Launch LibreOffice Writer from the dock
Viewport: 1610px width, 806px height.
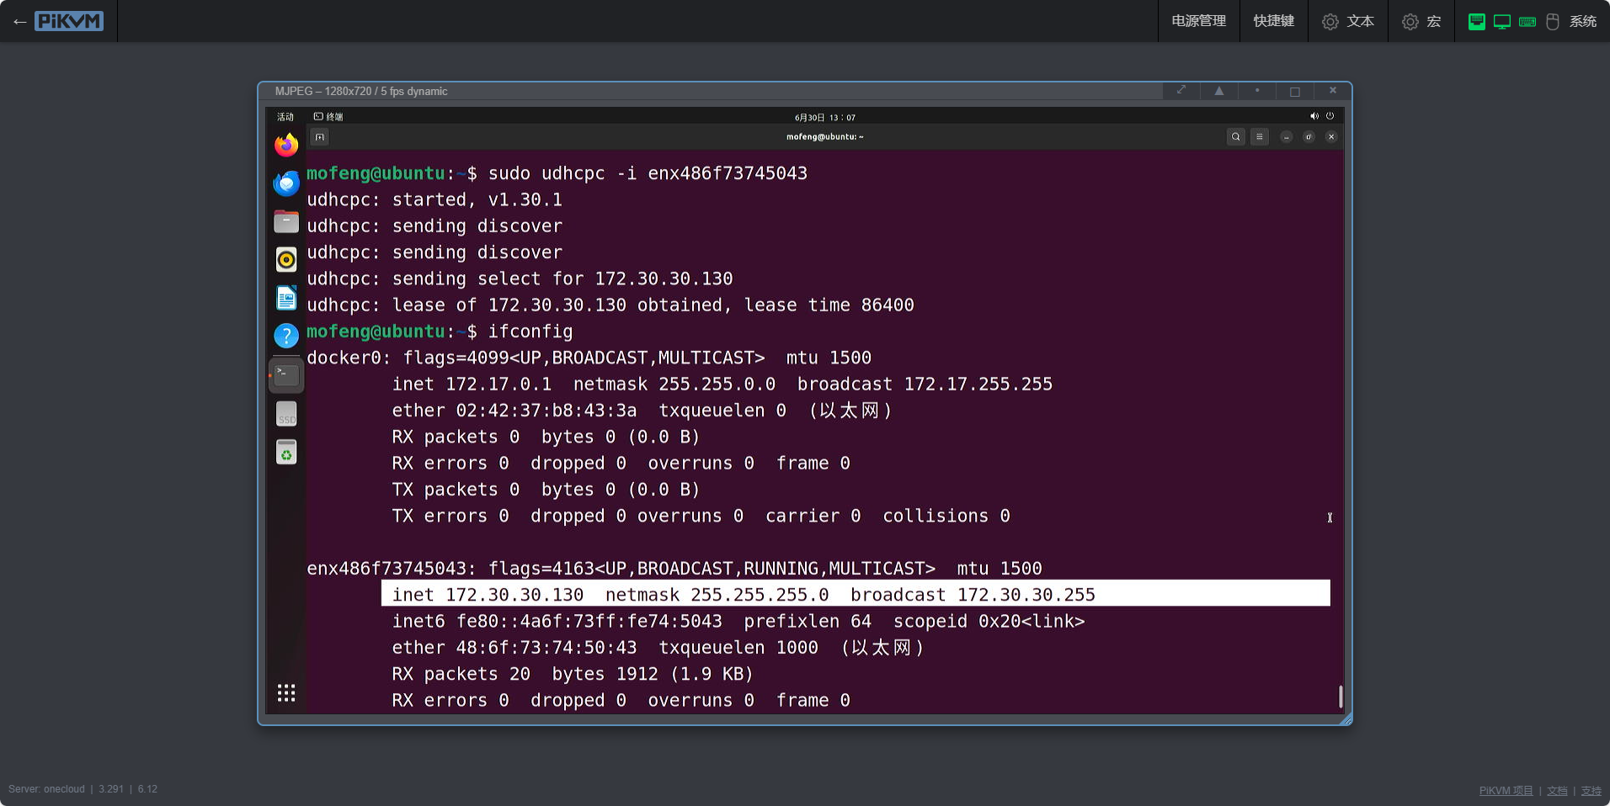pyautogui.click(x=286, y=298)
